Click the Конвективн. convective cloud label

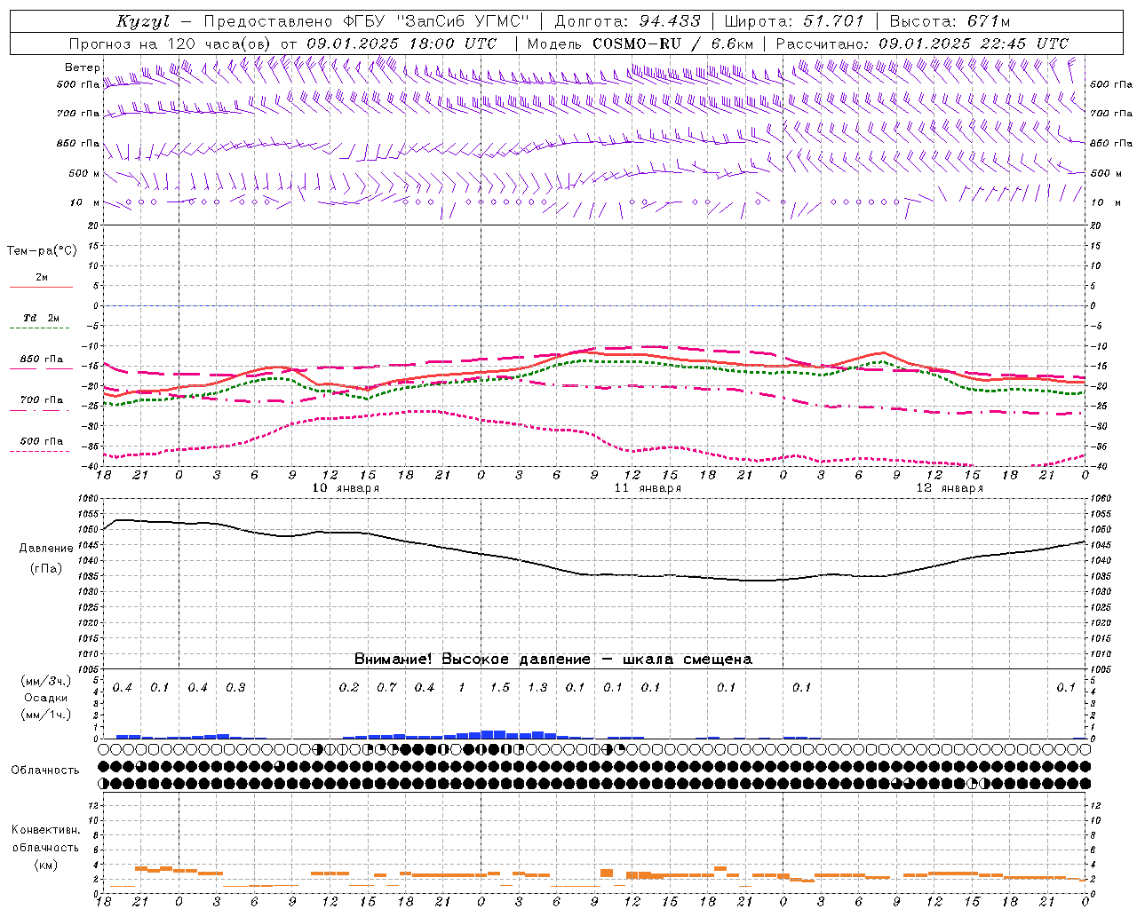click(45, 830)
